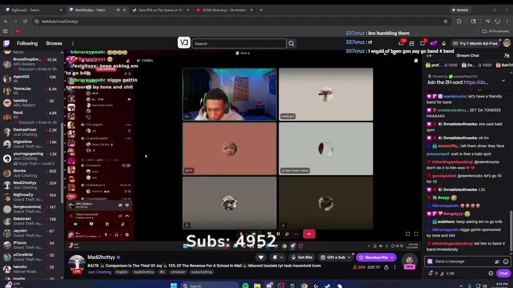This screenshot has height=288, width=513.
Task: Open All Bookmarks folder
Action: [x=496, y=31]
